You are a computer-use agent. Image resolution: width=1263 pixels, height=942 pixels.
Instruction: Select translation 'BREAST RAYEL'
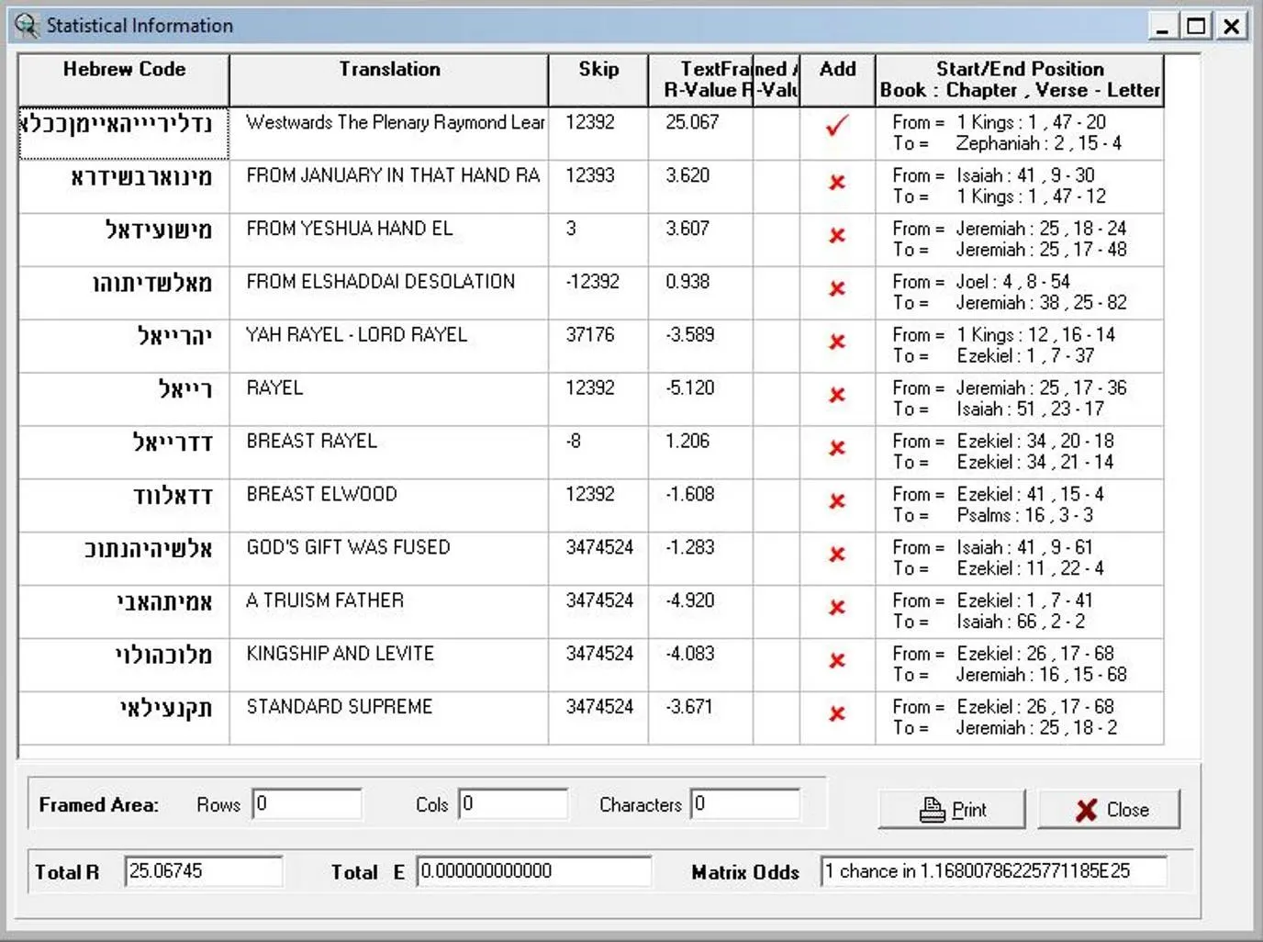(312, 442)
